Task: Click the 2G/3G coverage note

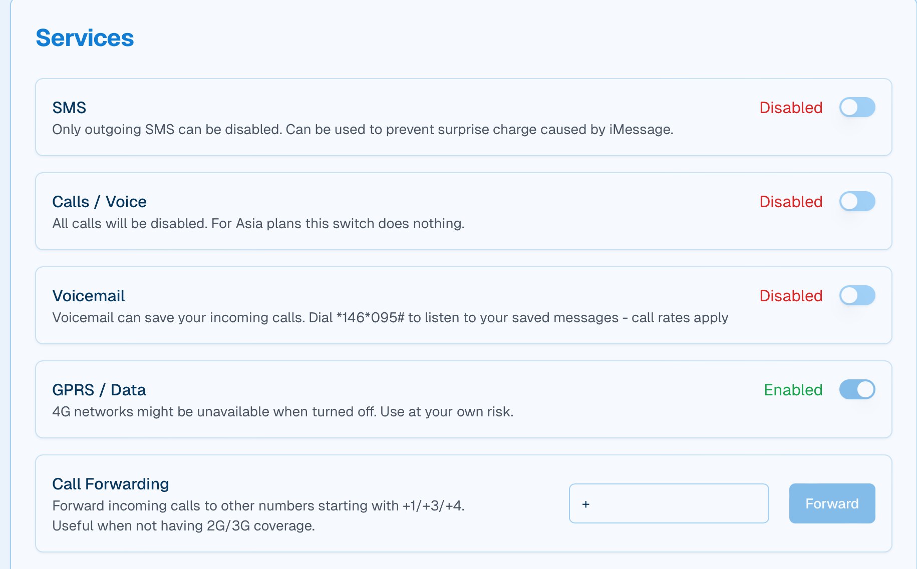Action: (183, 526)
